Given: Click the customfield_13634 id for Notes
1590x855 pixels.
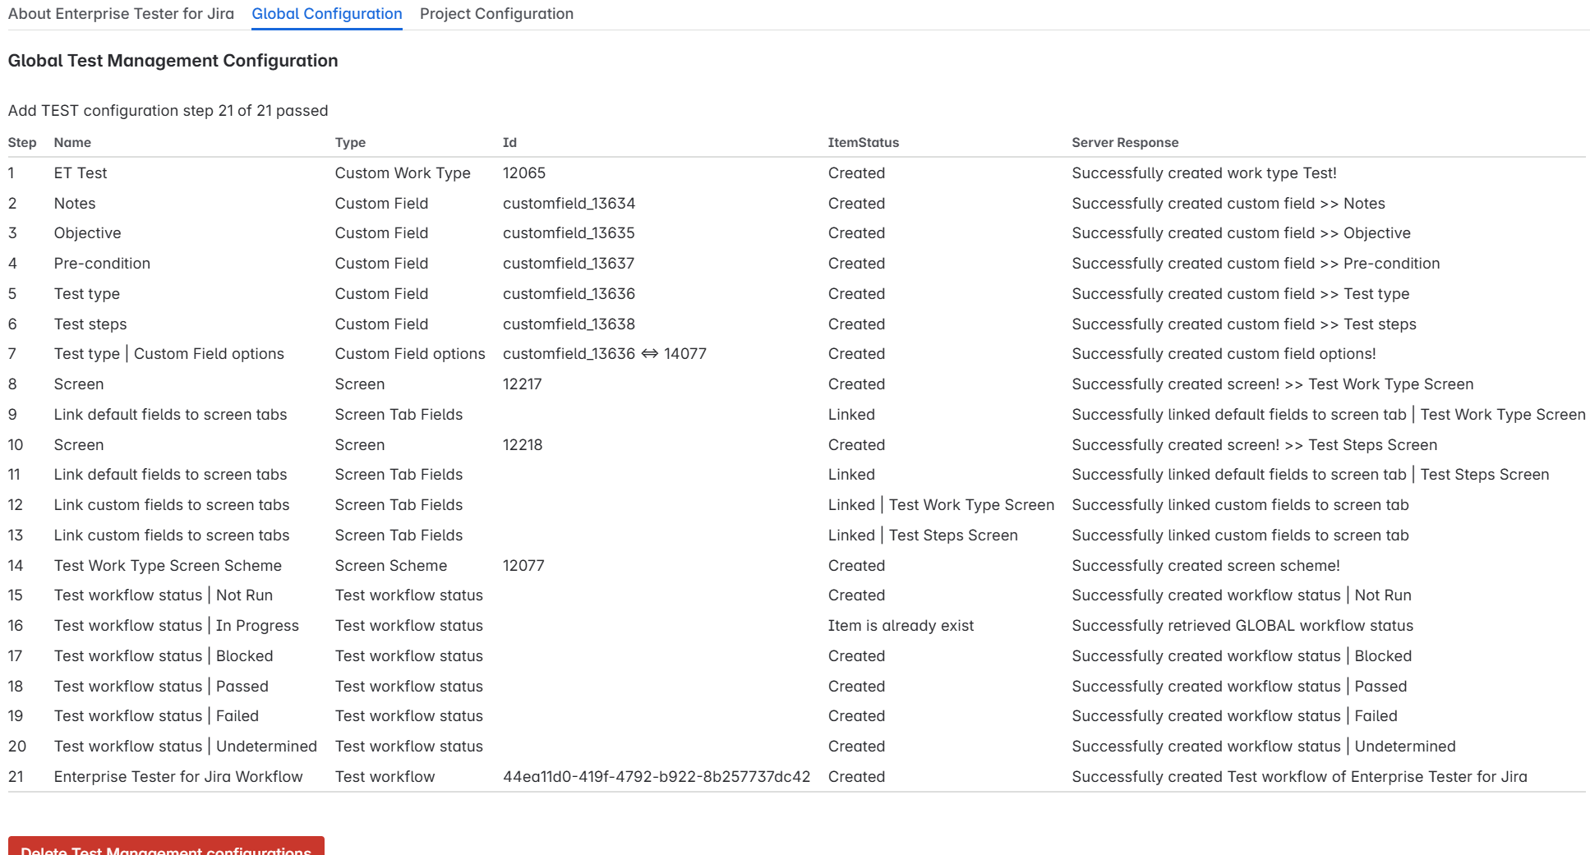Looking at the screenshot, I should pos(569,204).
